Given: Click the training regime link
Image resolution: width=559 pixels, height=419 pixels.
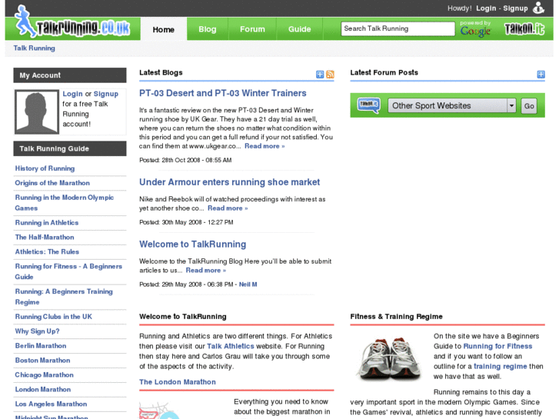Looking at the screenshot, I should 500,367.
